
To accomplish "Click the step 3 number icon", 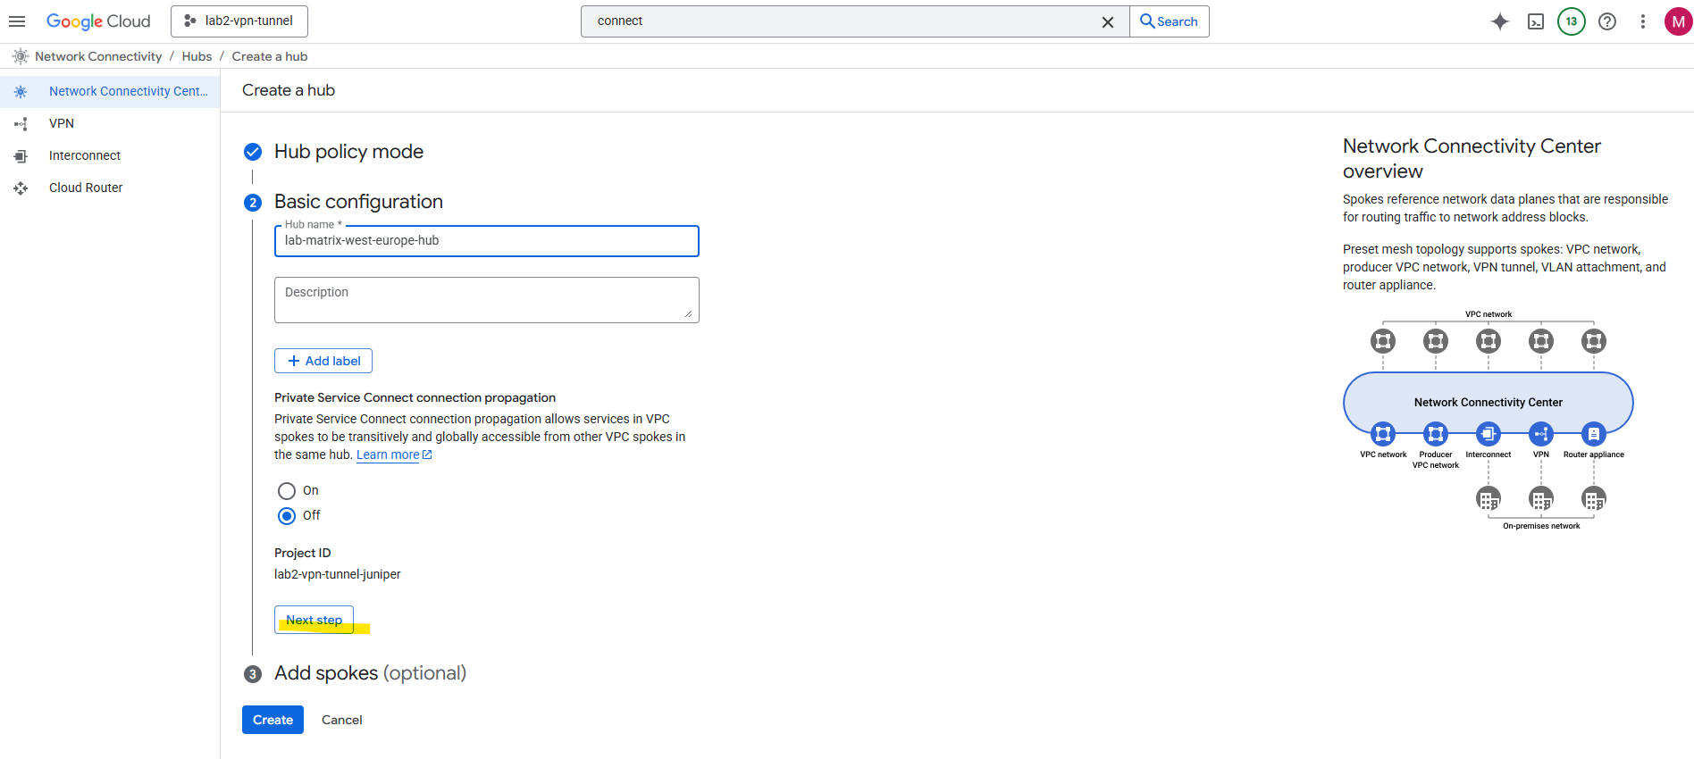I will pyautogui.click(x=253, y=674).
